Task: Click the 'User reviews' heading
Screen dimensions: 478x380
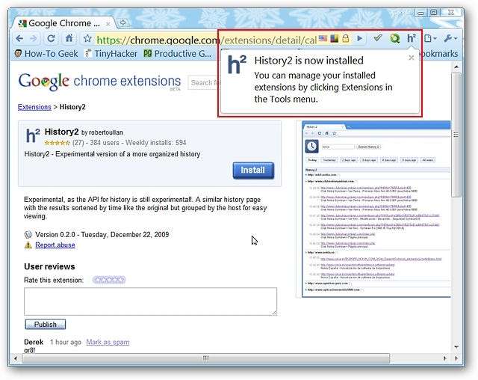Action: click(49, 266)
